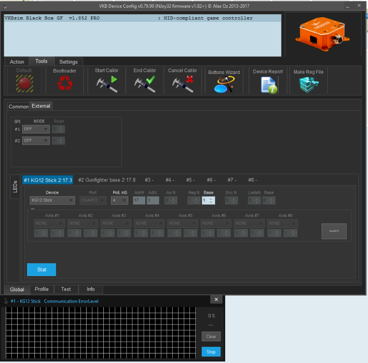
Task: Click the Make Reg File icon
Action: click(308, 84)
